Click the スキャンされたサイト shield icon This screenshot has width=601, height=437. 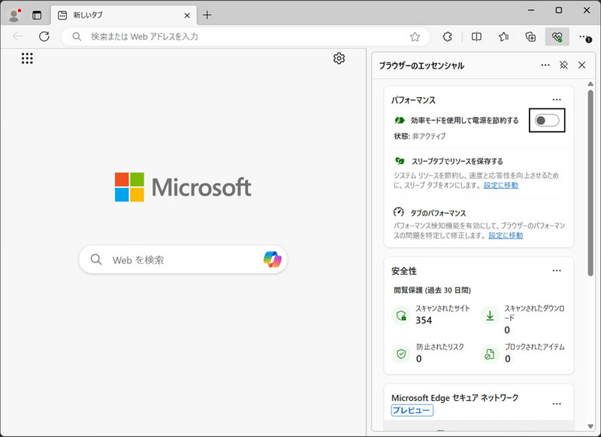click(401, 315)
